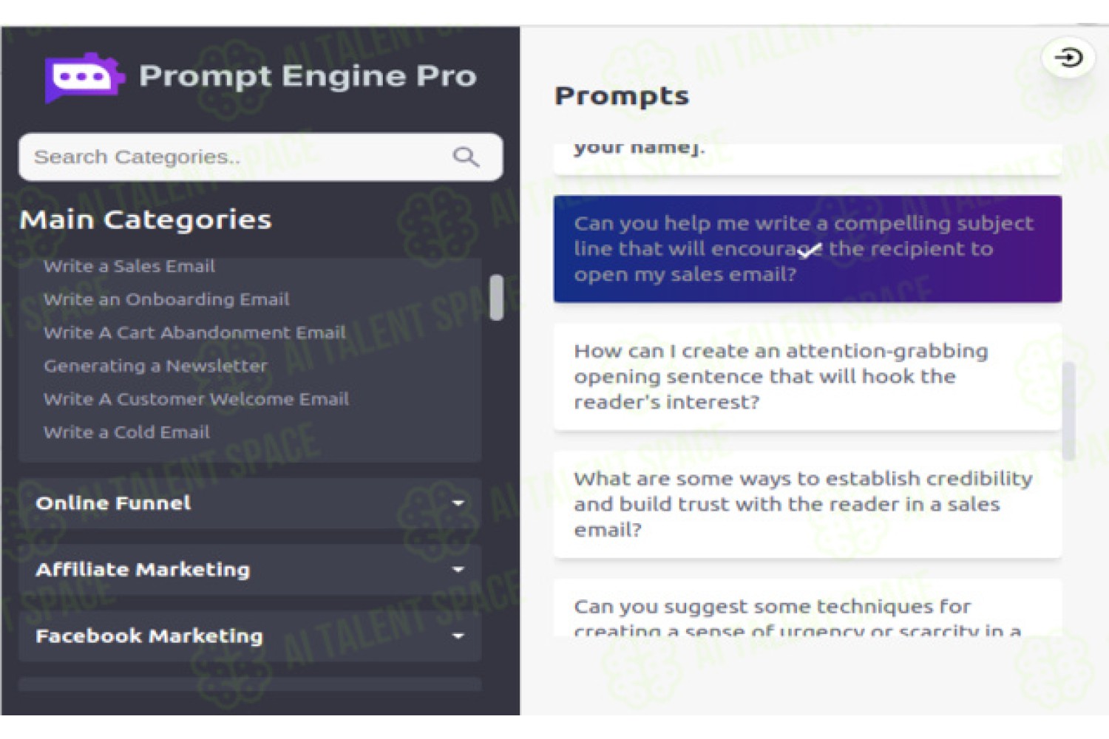Open Write a Sales Email category
The image size is (1109, 739).
[129, 267]
